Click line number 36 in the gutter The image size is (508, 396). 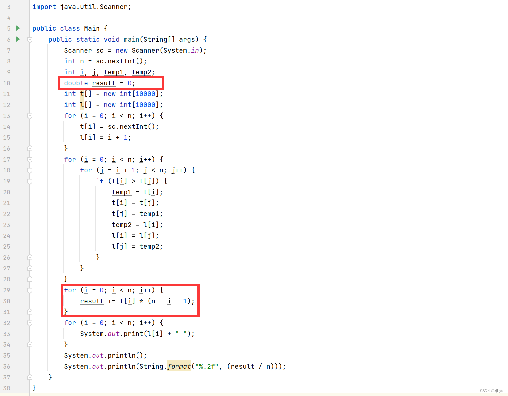pyautogui.click(x=7, y=367)
